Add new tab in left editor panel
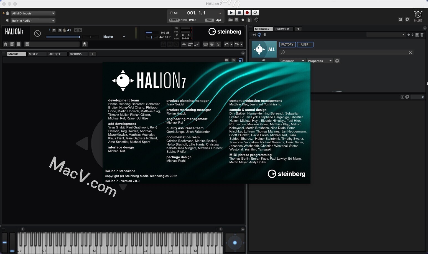 pos(93,54)
